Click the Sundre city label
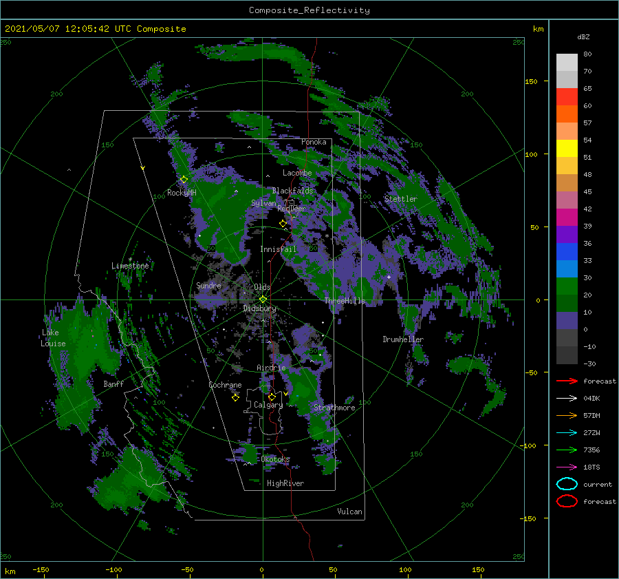Screen dimensions: 619x579 point(208,285)
